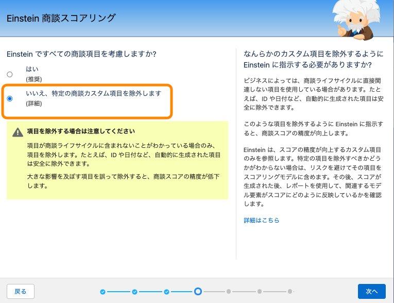
Task: Click the 項目を除外する場合は注意してください heading
Action: pyautogui.click(x=81, y=131)
